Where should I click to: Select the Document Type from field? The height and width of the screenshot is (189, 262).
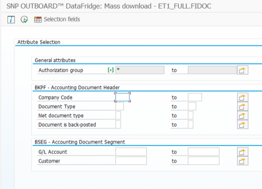(x=120, y=106)
